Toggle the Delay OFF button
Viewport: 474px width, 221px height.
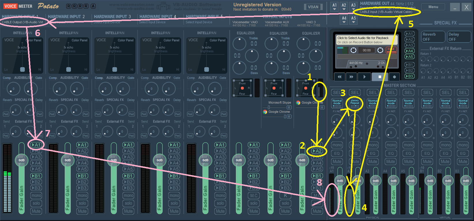point(459,37)
